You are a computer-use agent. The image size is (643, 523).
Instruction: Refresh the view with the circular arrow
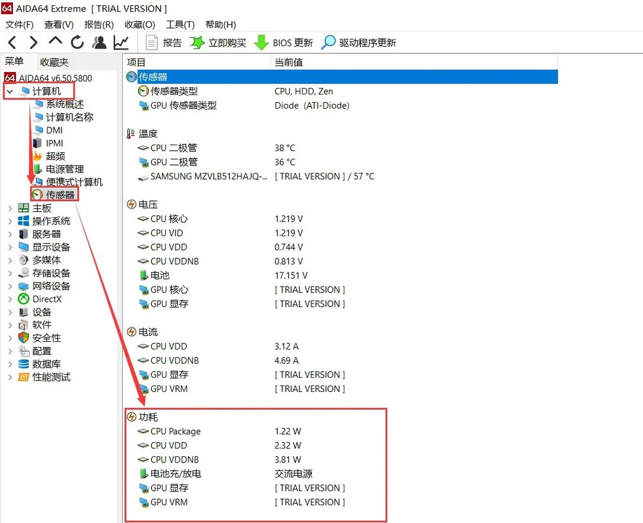tap(77, 42)
